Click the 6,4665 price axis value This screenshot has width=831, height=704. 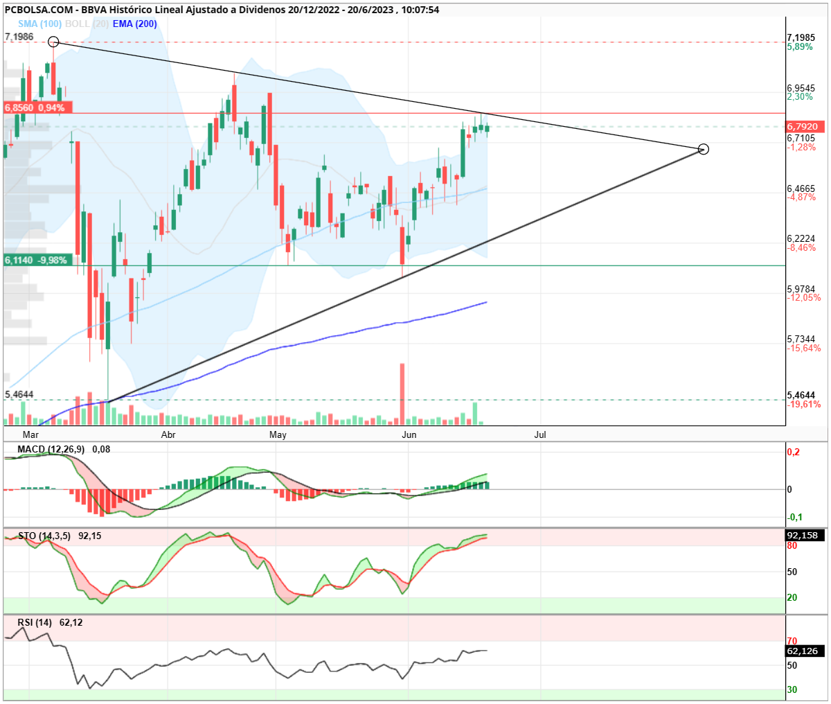801,188
